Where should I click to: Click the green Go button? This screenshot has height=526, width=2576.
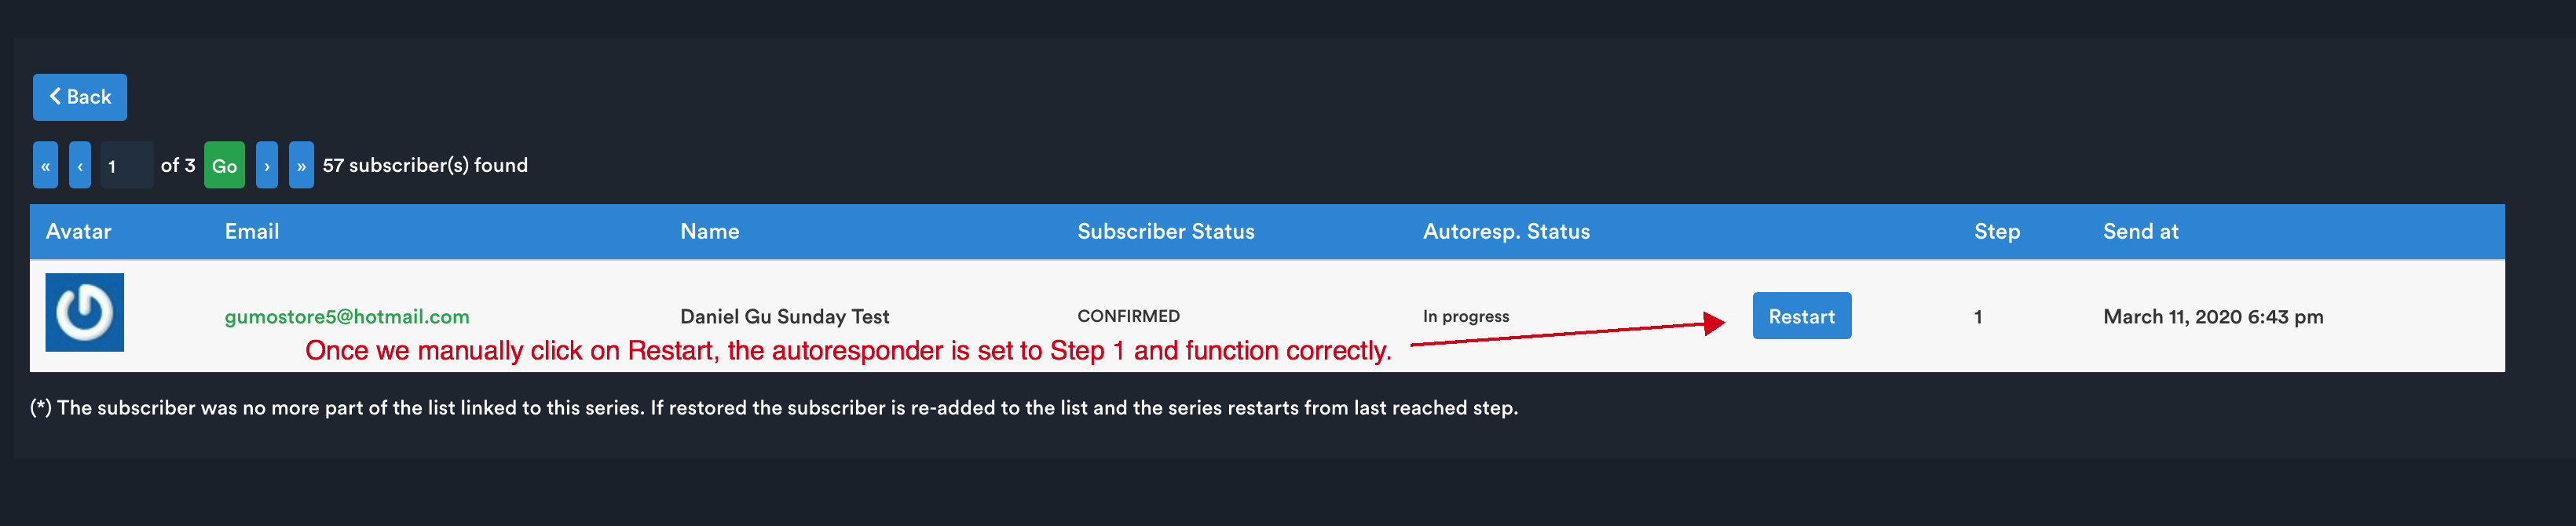point(224,165)
